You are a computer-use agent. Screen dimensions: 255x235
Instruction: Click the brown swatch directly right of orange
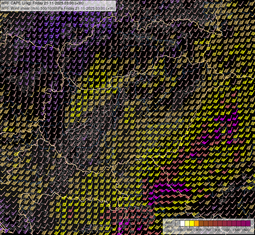click(201, 223)
